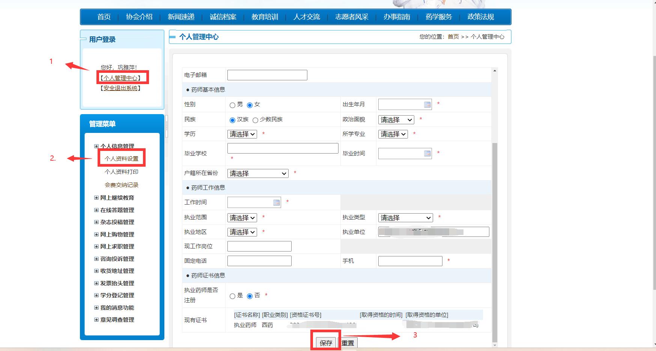Open the 户籍所在省份 dropdown
Image resolution: width=656 pixels, height=351 pixels.
tap(258, 173)
